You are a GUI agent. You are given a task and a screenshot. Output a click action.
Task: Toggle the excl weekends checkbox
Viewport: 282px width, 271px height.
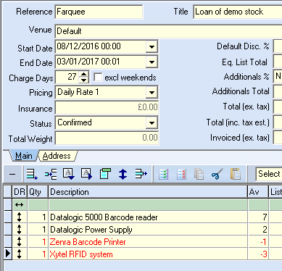tap(98, 78)
